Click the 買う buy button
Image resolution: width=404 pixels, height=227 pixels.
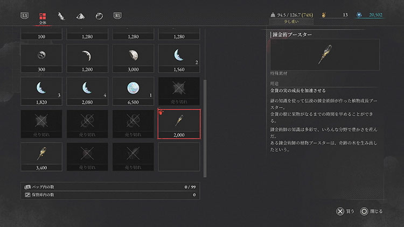point(345,211)
